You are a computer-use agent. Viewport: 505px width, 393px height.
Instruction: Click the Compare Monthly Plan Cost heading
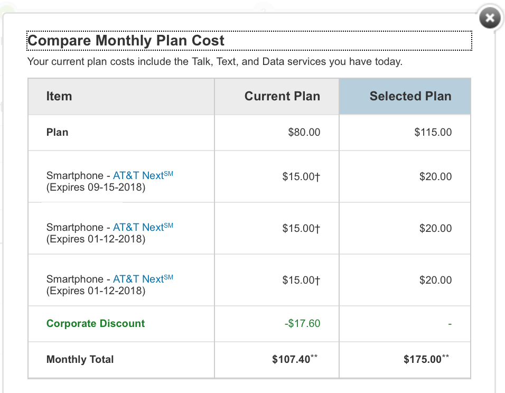click(126, 41)
